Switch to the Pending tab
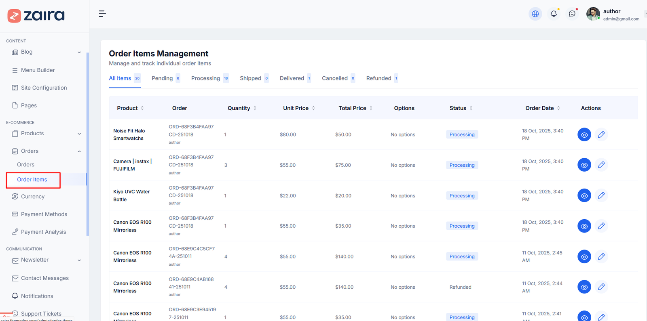The image size is (647, 321). [x=162, y=78]
